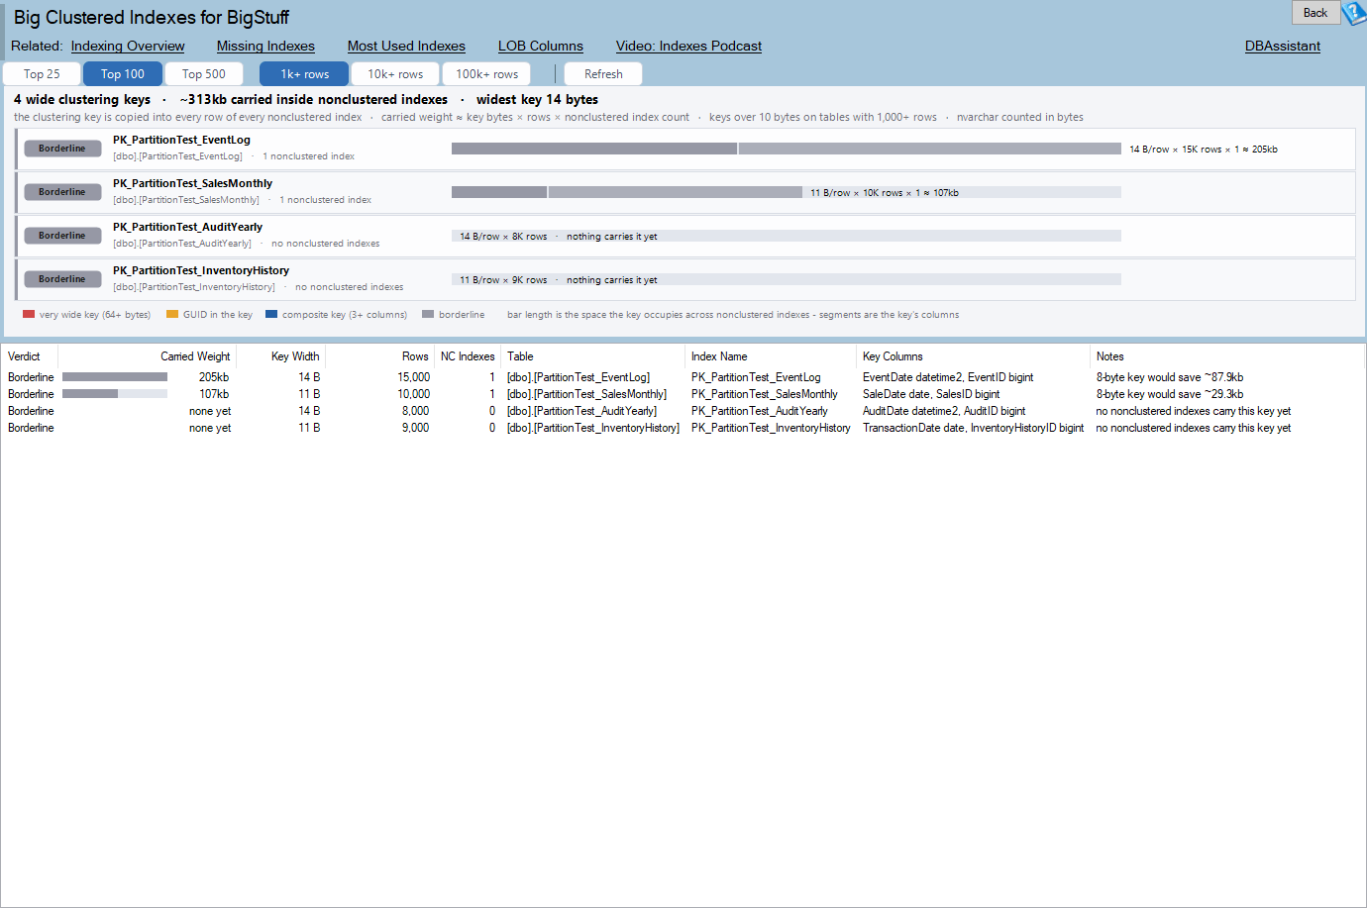
Task: Click the AuditYearly empty weight bar
Action: coord(787,236)
